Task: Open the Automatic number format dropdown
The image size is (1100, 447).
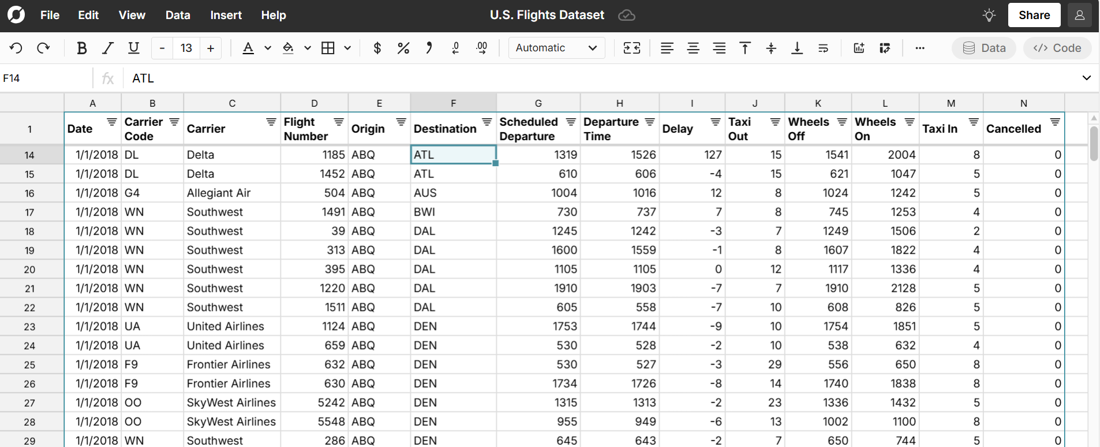Action: (x=556, y=48)
